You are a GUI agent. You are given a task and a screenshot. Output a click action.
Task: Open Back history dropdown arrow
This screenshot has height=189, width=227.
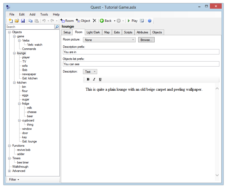coord(115,21)
